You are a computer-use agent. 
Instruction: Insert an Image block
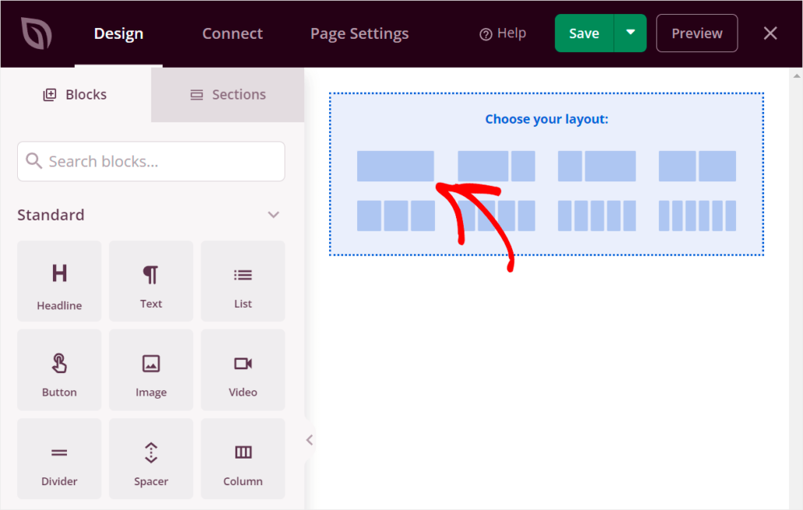coord(150,369)
